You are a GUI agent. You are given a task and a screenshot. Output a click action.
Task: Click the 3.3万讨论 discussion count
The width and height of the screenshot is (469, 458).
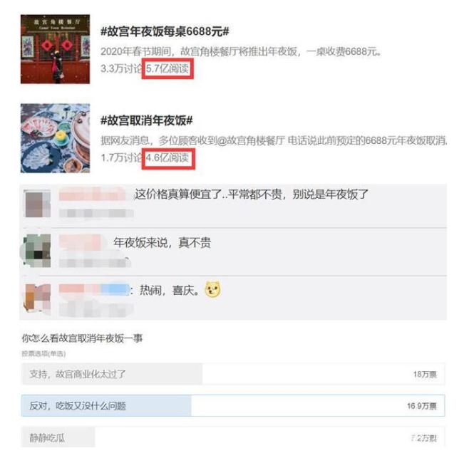click(121, 68)
